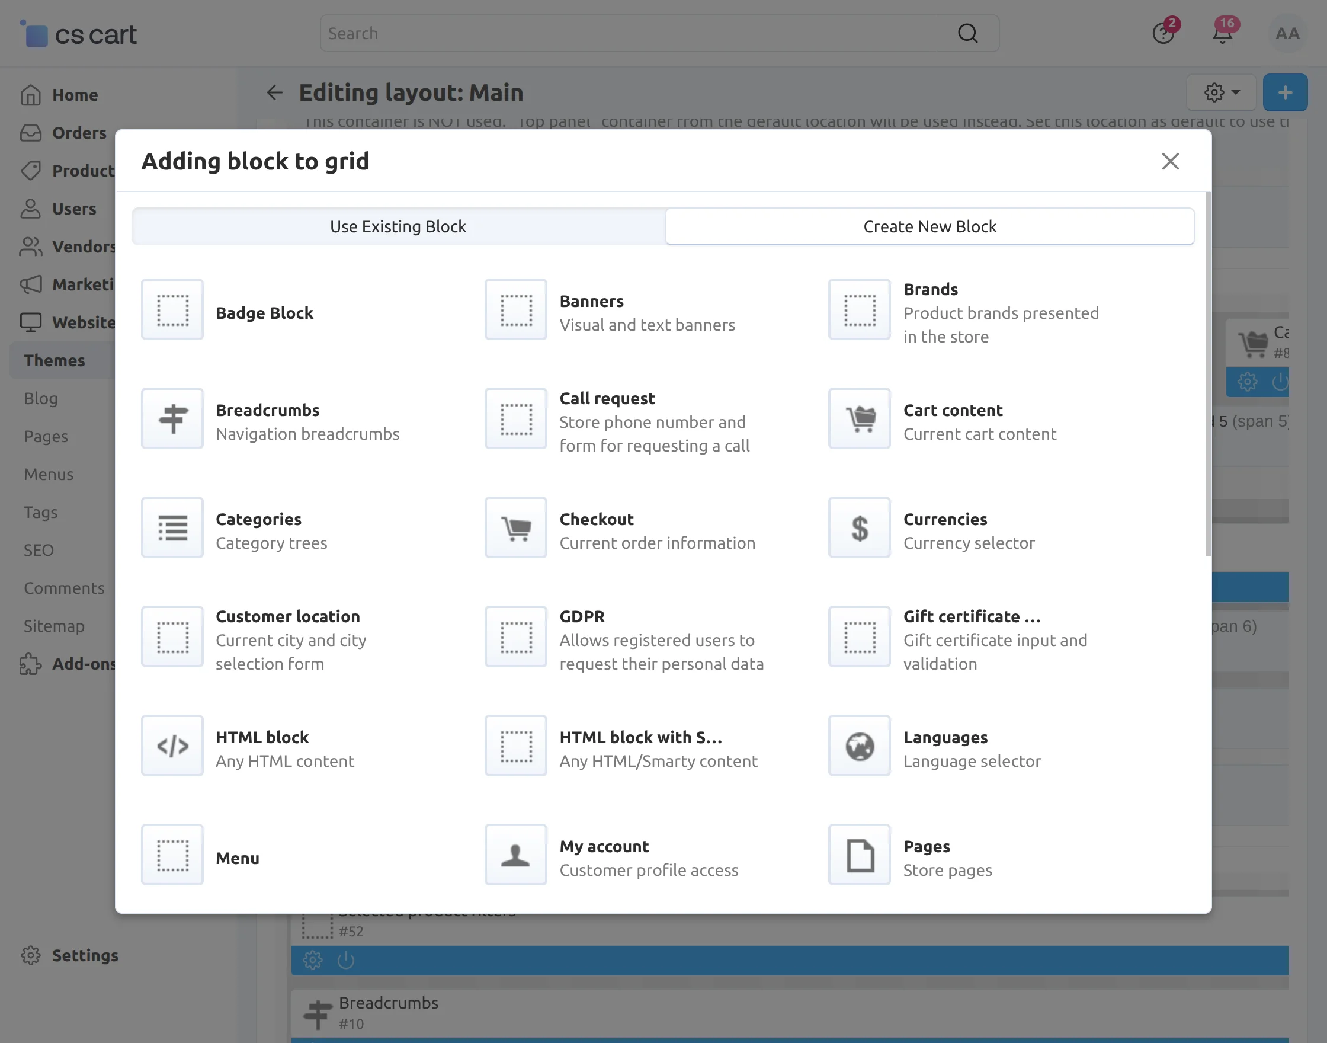
Task: Click the dialog's vertical scrollbar
Action: tap(1207, 374)
